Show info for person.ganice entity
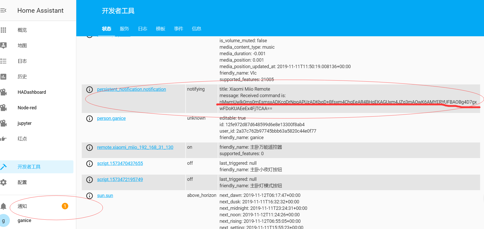Image resolution: width=484 pixels, height=229 pixels. point(90,119)
